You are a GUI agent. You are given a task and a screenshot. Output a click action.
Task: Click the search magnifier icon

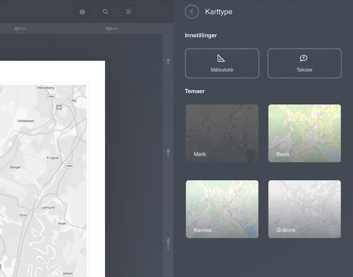pos(105,12)
